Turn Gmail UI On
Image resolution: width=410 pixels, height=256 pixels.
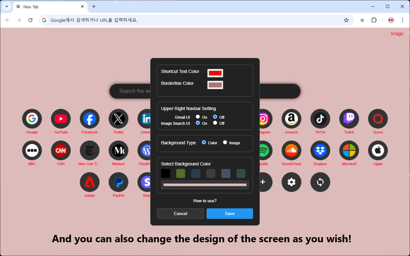pyautogui.click(x=198, y=117)
